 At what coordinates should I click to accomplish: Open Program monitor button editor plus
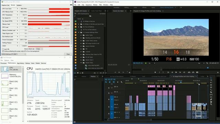click(218, 73)
